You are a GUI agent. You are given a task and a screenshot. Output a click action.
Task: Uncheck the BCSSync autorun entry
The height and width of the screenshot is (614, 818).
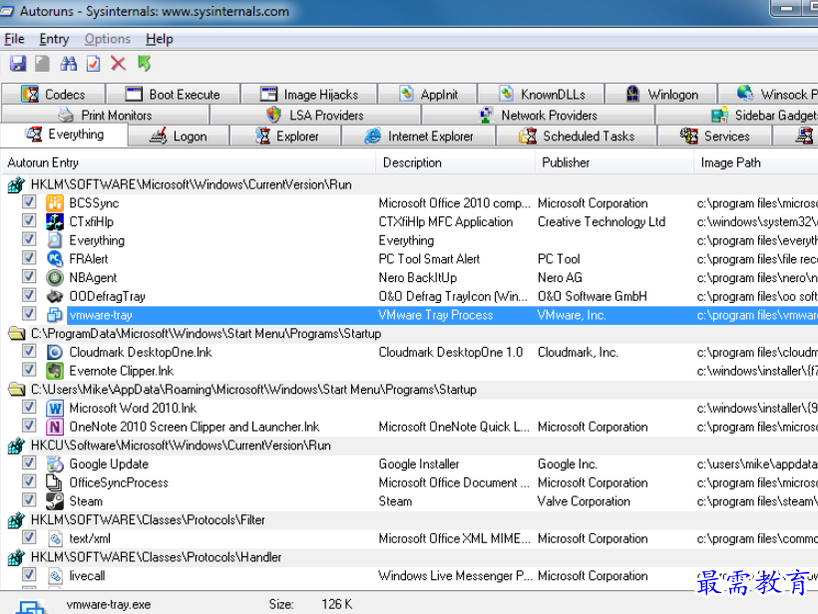click(x=29, y=201)
